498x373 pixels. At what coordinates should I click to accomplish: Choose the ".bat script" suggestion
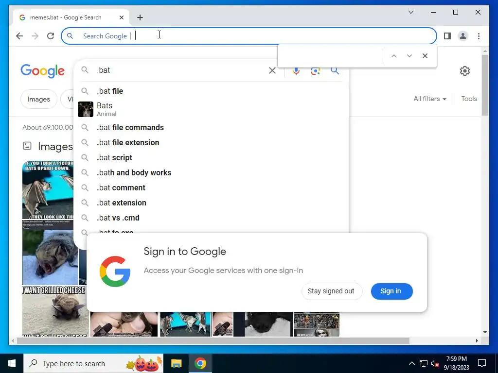211,158
